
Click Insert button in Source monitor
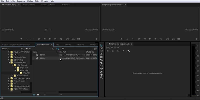[x=67, y=39]
